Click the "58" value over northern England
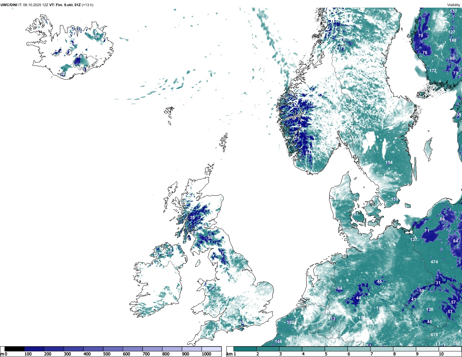Screen dimensions: 462x357 coord(240,258)
